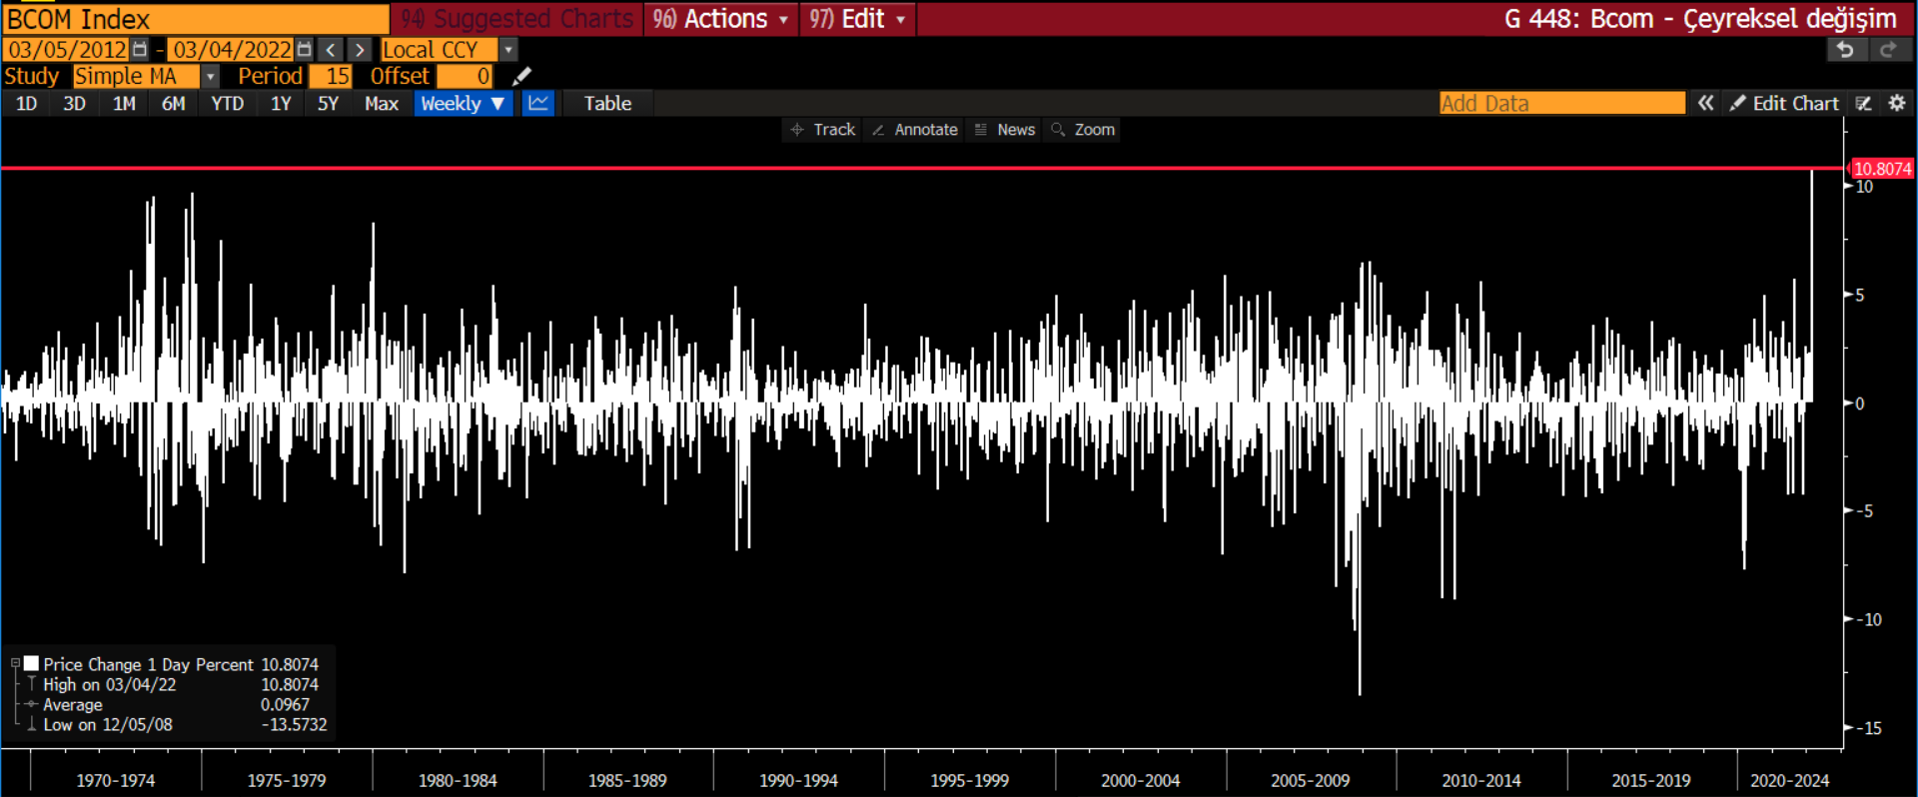The width and height of the screenshot is (1918, 797).
Task: Click the pencil icon next to Offset
Action: tap(521, 76)
